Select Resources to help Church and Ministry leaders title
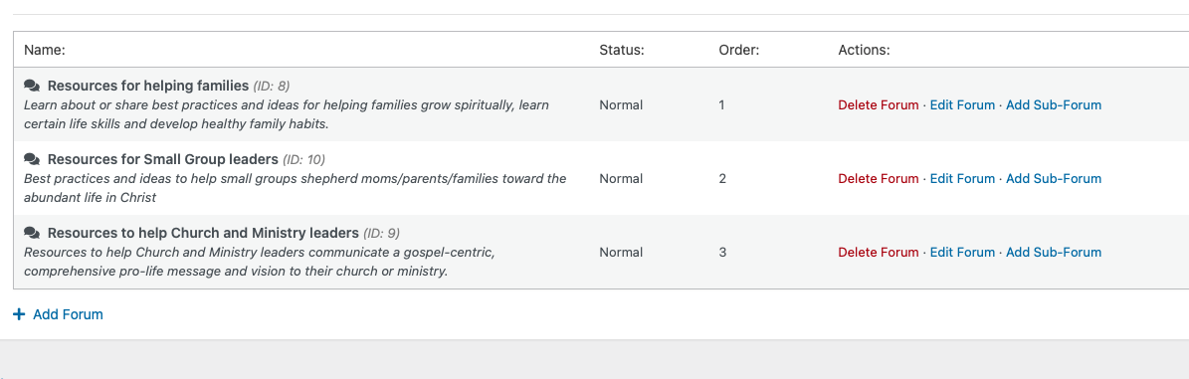 (202, 233)
